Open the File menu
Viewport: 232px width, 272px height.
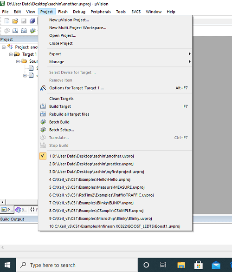pos(5,12)
